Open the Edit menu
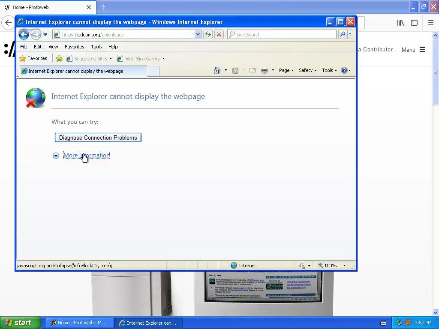Screen dimensions: 439x329 [38, 47]
